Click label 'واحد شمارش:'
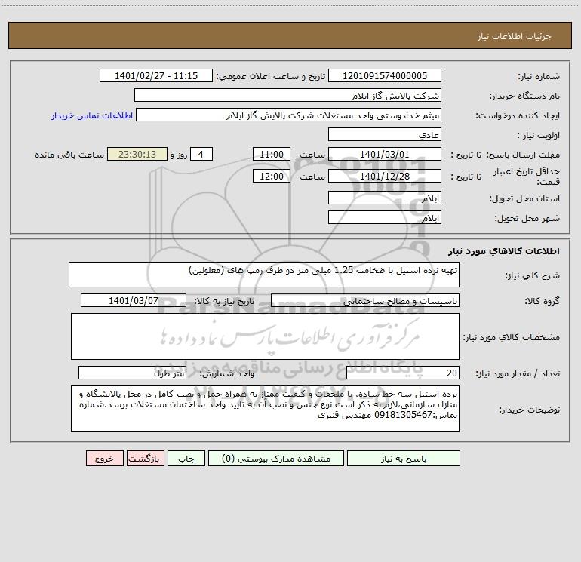 tap(227, 374)
